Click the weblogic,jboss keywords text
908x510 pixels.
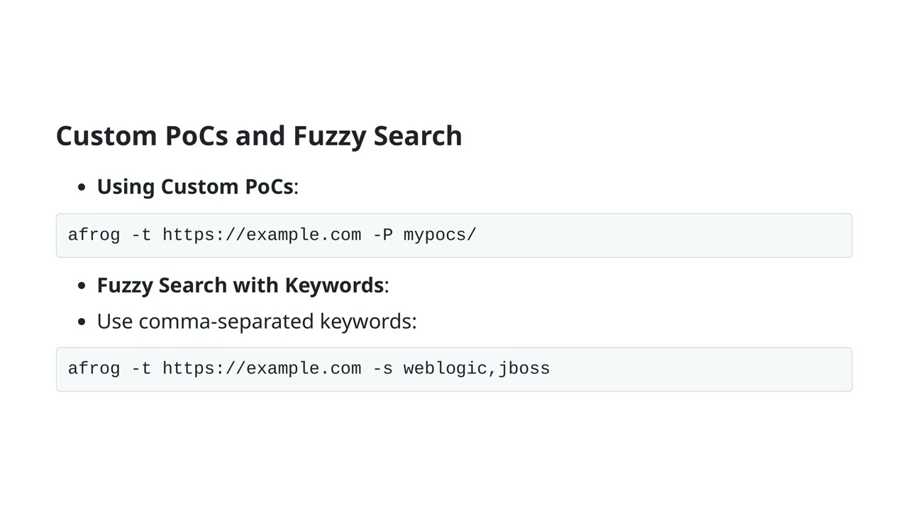477,369
